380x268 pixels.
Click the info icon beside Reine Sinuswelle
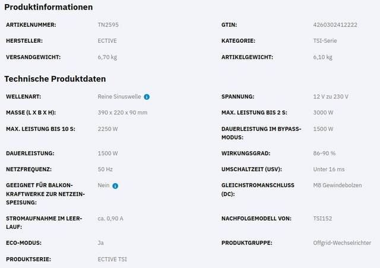(x=147, y=96)
